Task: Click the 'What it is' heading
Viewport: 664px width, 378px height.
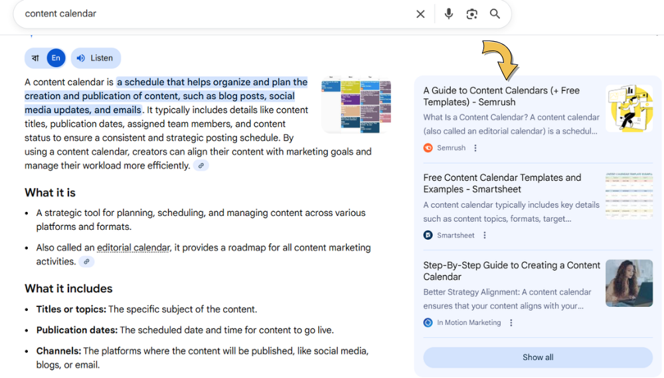Action: 50,193
